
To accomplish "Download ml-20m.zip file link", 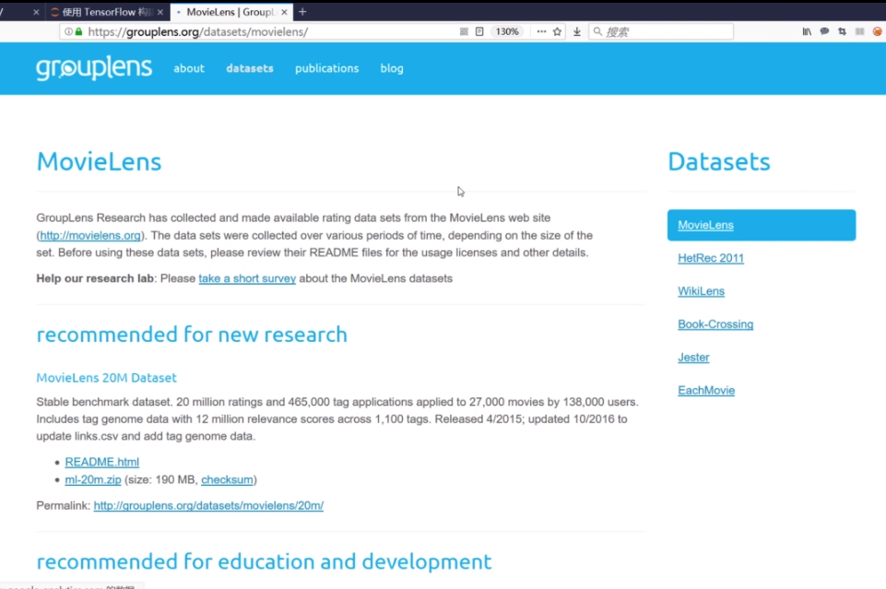I will [x=93, y=479].
